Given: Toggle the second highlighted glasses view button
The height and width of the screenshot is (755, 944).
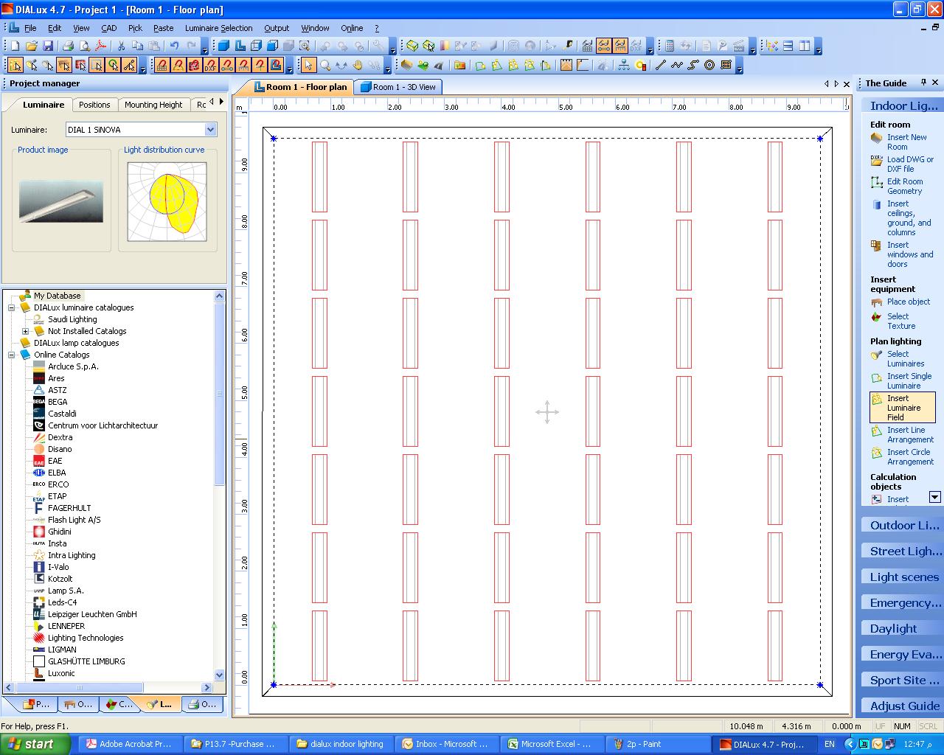Looking at the screenshot, I should coord(619,45).
